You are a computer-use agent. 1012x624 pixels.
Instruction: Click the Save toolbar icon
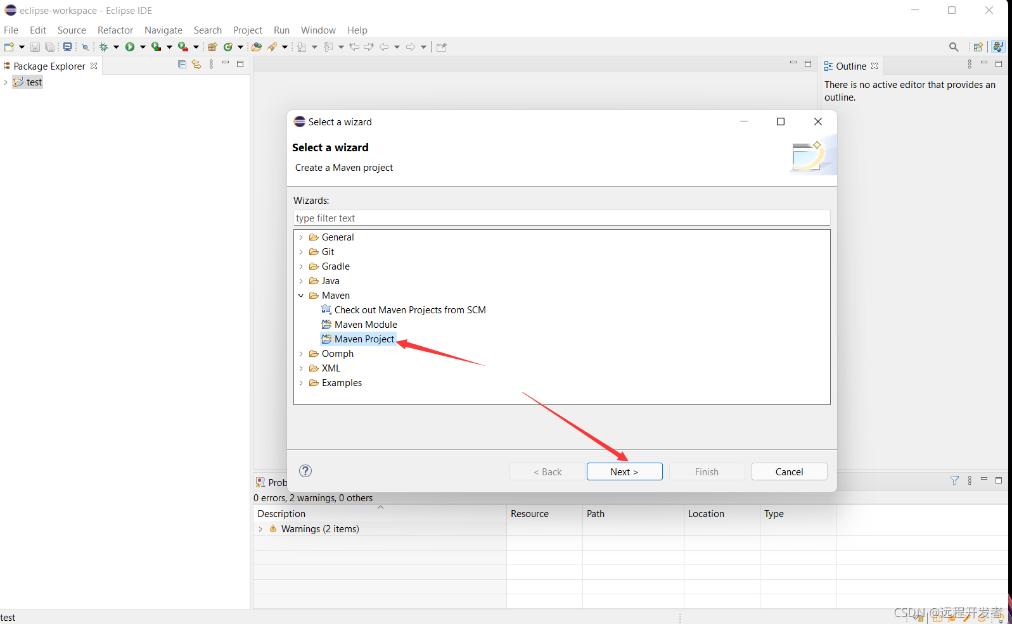pos(35,47)
